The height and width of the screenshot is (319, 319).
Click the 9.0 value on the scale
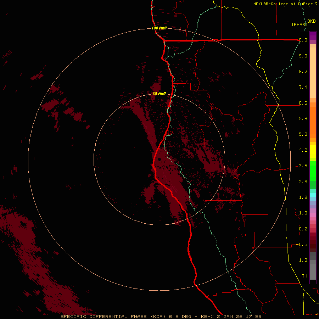click(x=303, y=56)
